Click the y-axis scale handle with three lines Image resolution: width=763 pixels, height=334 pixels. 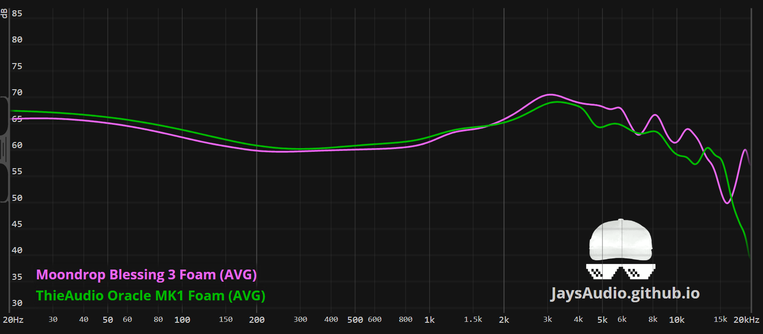tap(4, 149)
